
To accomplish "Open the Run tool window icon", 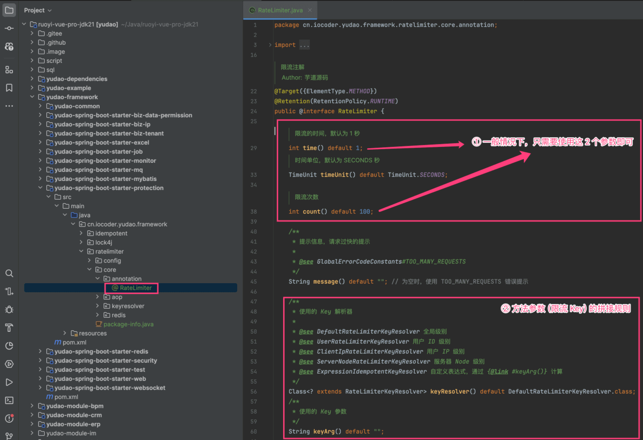I will [9, 382].
